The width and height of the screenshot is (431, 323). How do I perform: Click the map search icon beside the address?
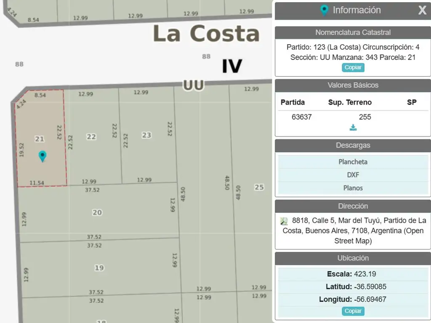point(284,221)
